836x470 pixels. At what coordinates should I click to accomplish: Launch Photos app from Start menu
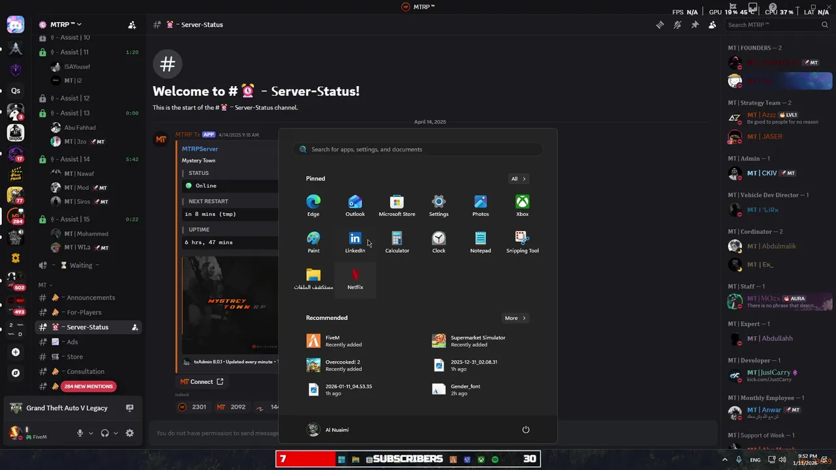481,206
